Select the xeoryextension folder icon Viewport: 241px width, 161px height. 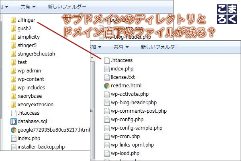13,105
